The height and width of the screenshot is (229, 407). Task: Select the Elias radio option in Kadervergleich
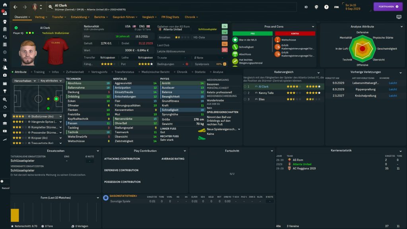(x=245, y=99)
